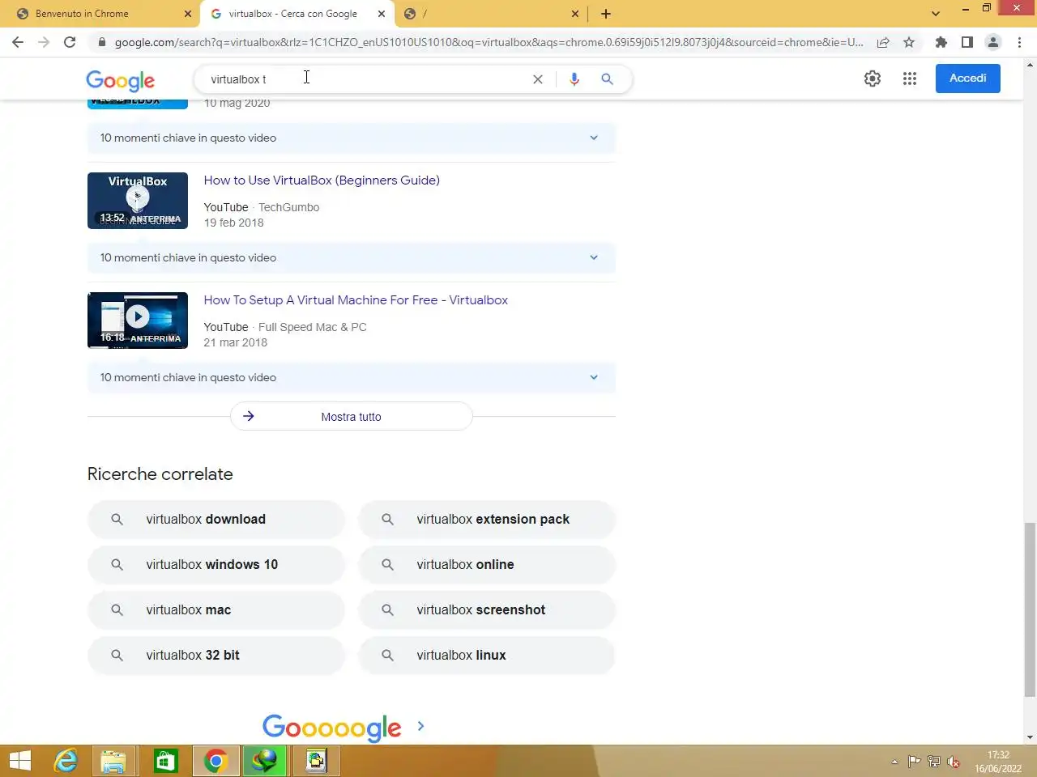Open How to Use VirtualBox (Beginners Guide)
The image size is (1037, 777).
[x=322, y=180]
